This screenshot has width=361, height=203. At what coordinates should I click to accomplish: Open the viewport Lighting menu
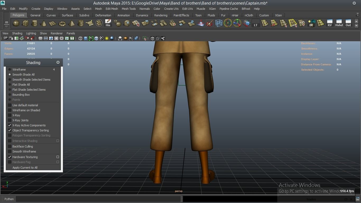(31, 33)
